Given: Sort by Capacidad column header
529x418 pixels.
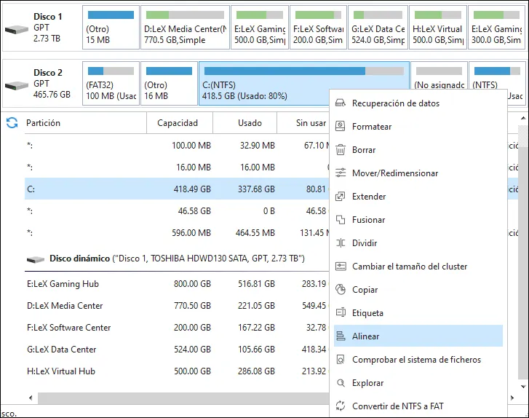Looking at the screenshot, I should click(180, 123).
